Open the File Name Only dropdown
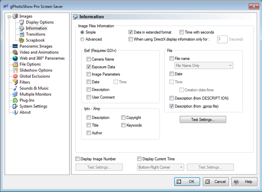Screen dimensions: 262x192 (203, 65)
